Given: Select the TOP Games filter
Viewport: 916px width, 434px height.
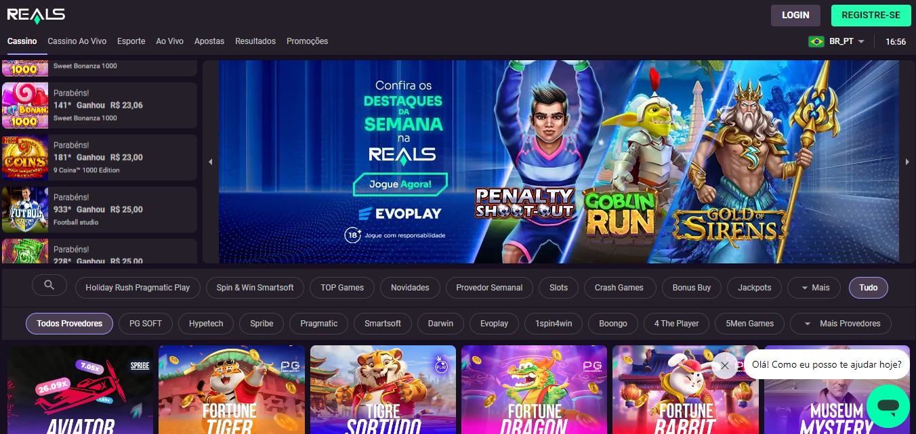Looking at the screenshot, I should tap(342, 288).
